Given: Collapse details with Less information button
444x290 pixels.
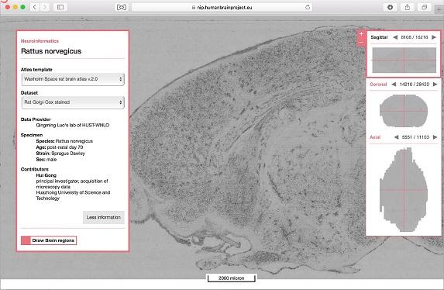Looking at the screenshot, I should 104,217.
